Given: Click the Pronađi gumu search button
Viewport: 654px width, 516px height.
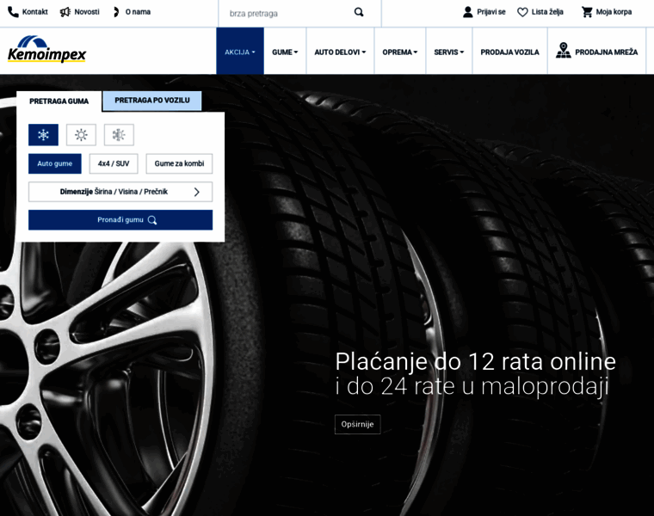Looking at the screenshot, I should [x=120, y=219].
